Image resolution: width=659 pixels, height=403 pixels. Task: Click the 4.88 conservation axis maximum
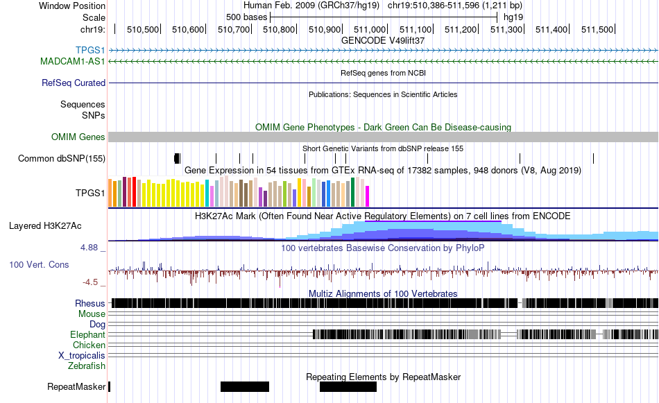point(89,248)
